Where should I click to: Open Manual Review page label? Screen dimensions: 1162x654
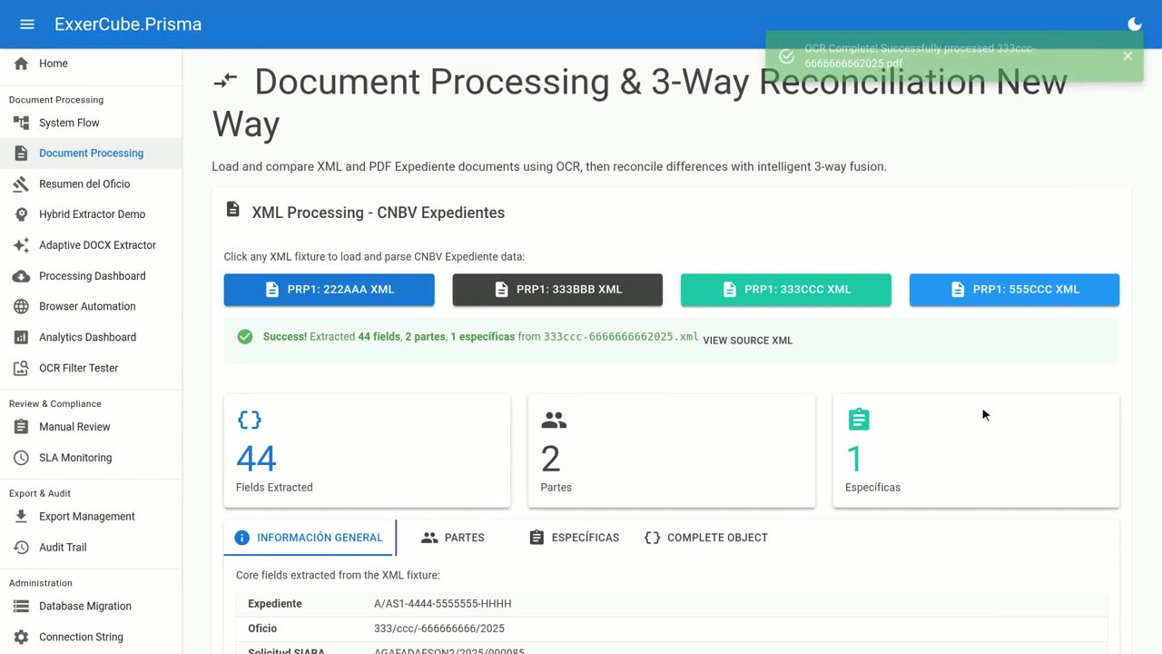pos(74,427)
